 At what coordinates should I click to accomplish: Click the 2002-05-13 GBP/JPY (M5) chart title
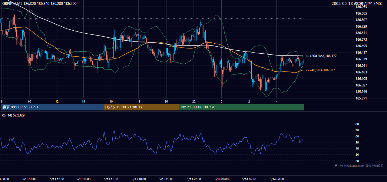(x=357, y=3)
